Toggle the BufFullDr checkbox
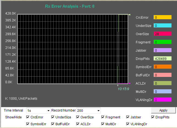 [x=53, y=124]
